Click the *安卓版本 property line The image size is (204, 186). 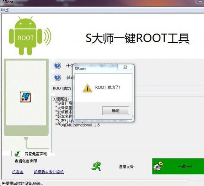point(64,112)
